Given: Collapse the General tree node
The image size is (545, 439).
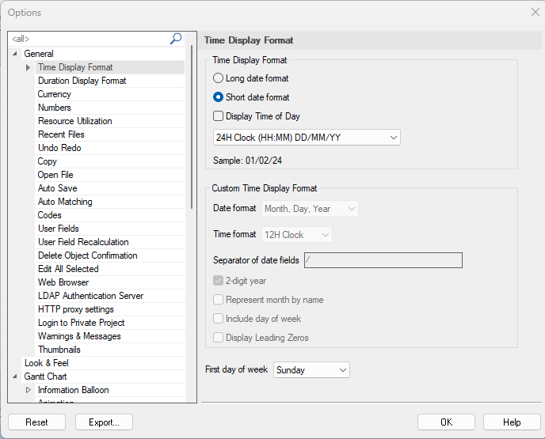Looking at the screenshot, I should point(15,54).
